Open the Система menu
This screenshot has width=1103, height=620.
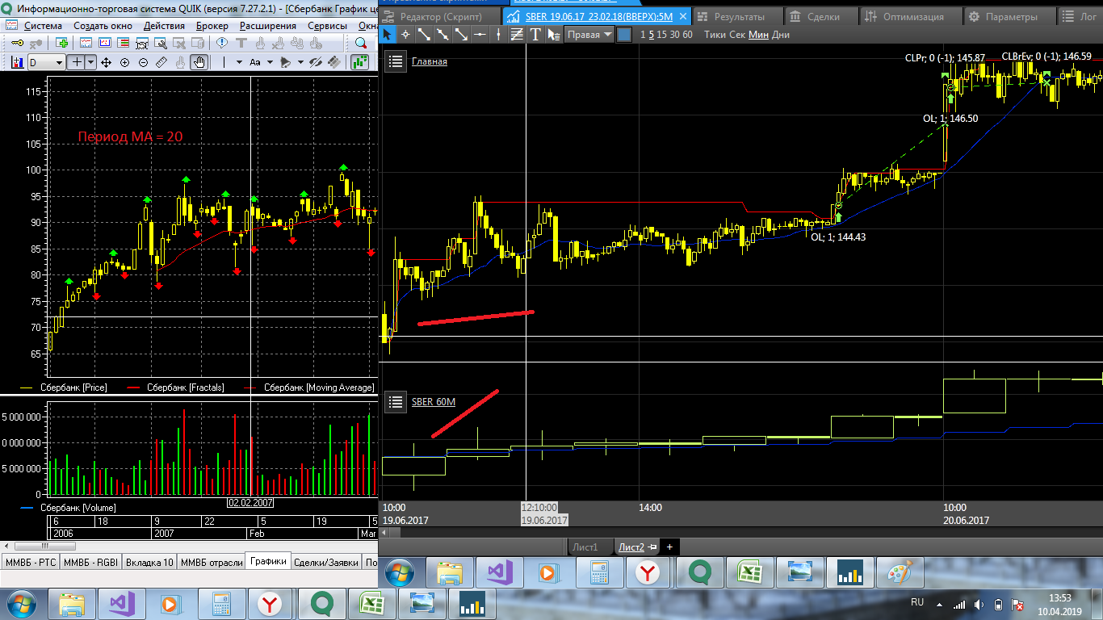pyautogui.click(x=43, y=26)
